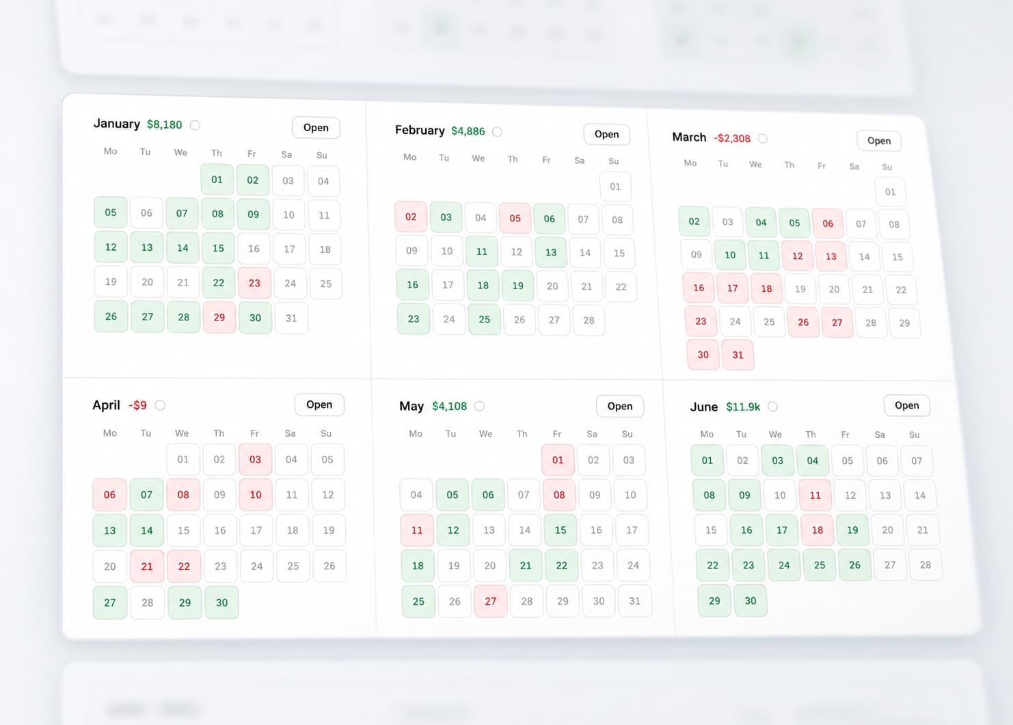Select the radio circle next to March -$2,308
Screen dimensions: 1013x725
pos(763,138)
